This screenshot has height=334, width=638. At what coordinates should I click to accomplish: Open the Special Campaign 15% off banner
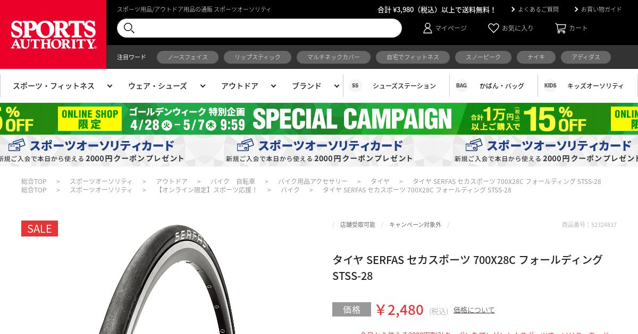click(x=319, y=119)
